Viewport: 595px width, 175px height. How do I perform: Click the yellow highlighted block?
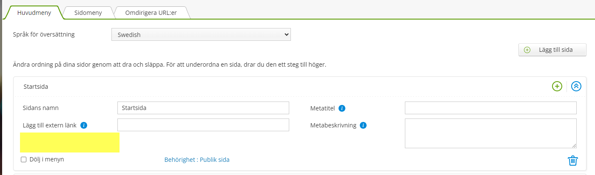[70, 142]
